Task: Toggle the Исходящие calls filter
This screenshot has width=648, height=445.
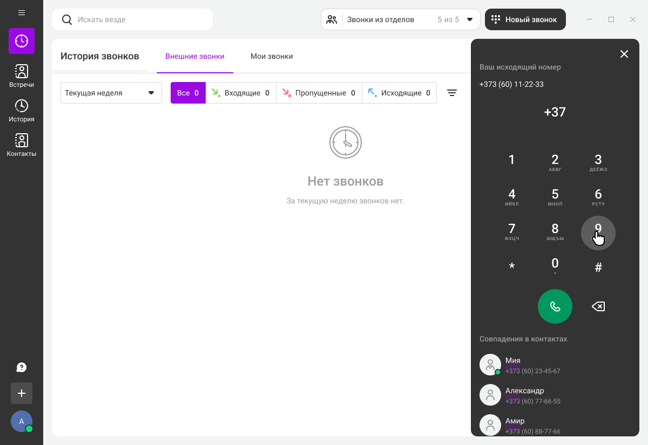Action: tap(399, 93)
